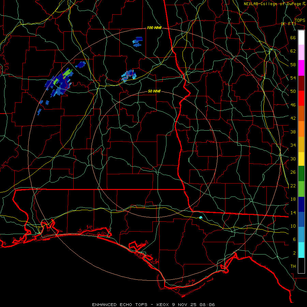The height and width of the screenshot is (307, 307).
Task: Click the "NEXLAB-College of DuPage" credit text
Action: pyautogui.click(x=272, y=4)
